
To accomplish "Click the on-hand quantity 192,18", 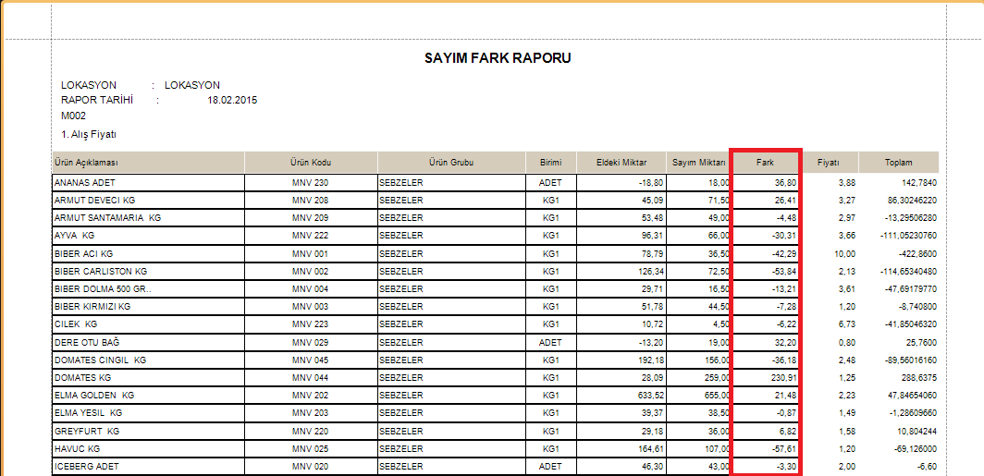I will pos(650,360).
